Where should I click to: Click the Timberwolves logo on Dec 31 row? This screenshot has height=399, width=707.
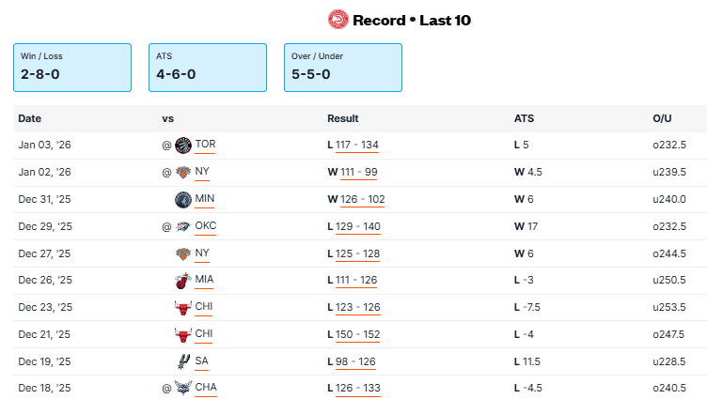coord(183,200)
